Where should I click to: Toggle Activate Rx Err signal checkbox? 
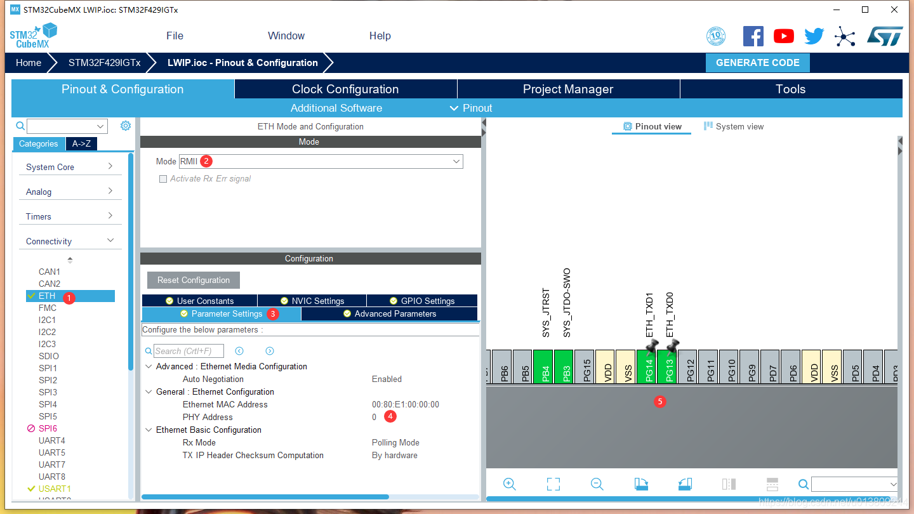(x=163, y=179)
